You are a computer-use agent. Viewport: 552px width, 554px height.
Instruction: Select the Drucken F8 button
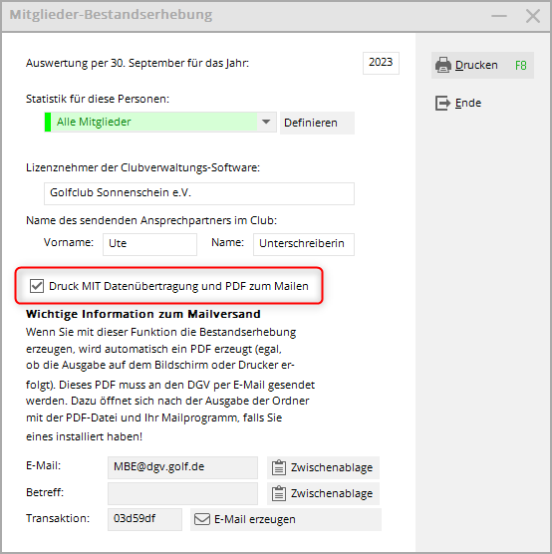(482, 65)
